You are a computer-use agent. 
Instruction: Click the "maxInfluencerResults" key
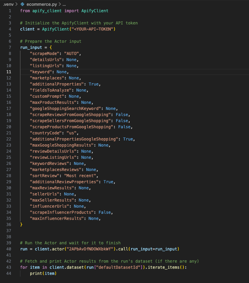(x=57, y=219)
